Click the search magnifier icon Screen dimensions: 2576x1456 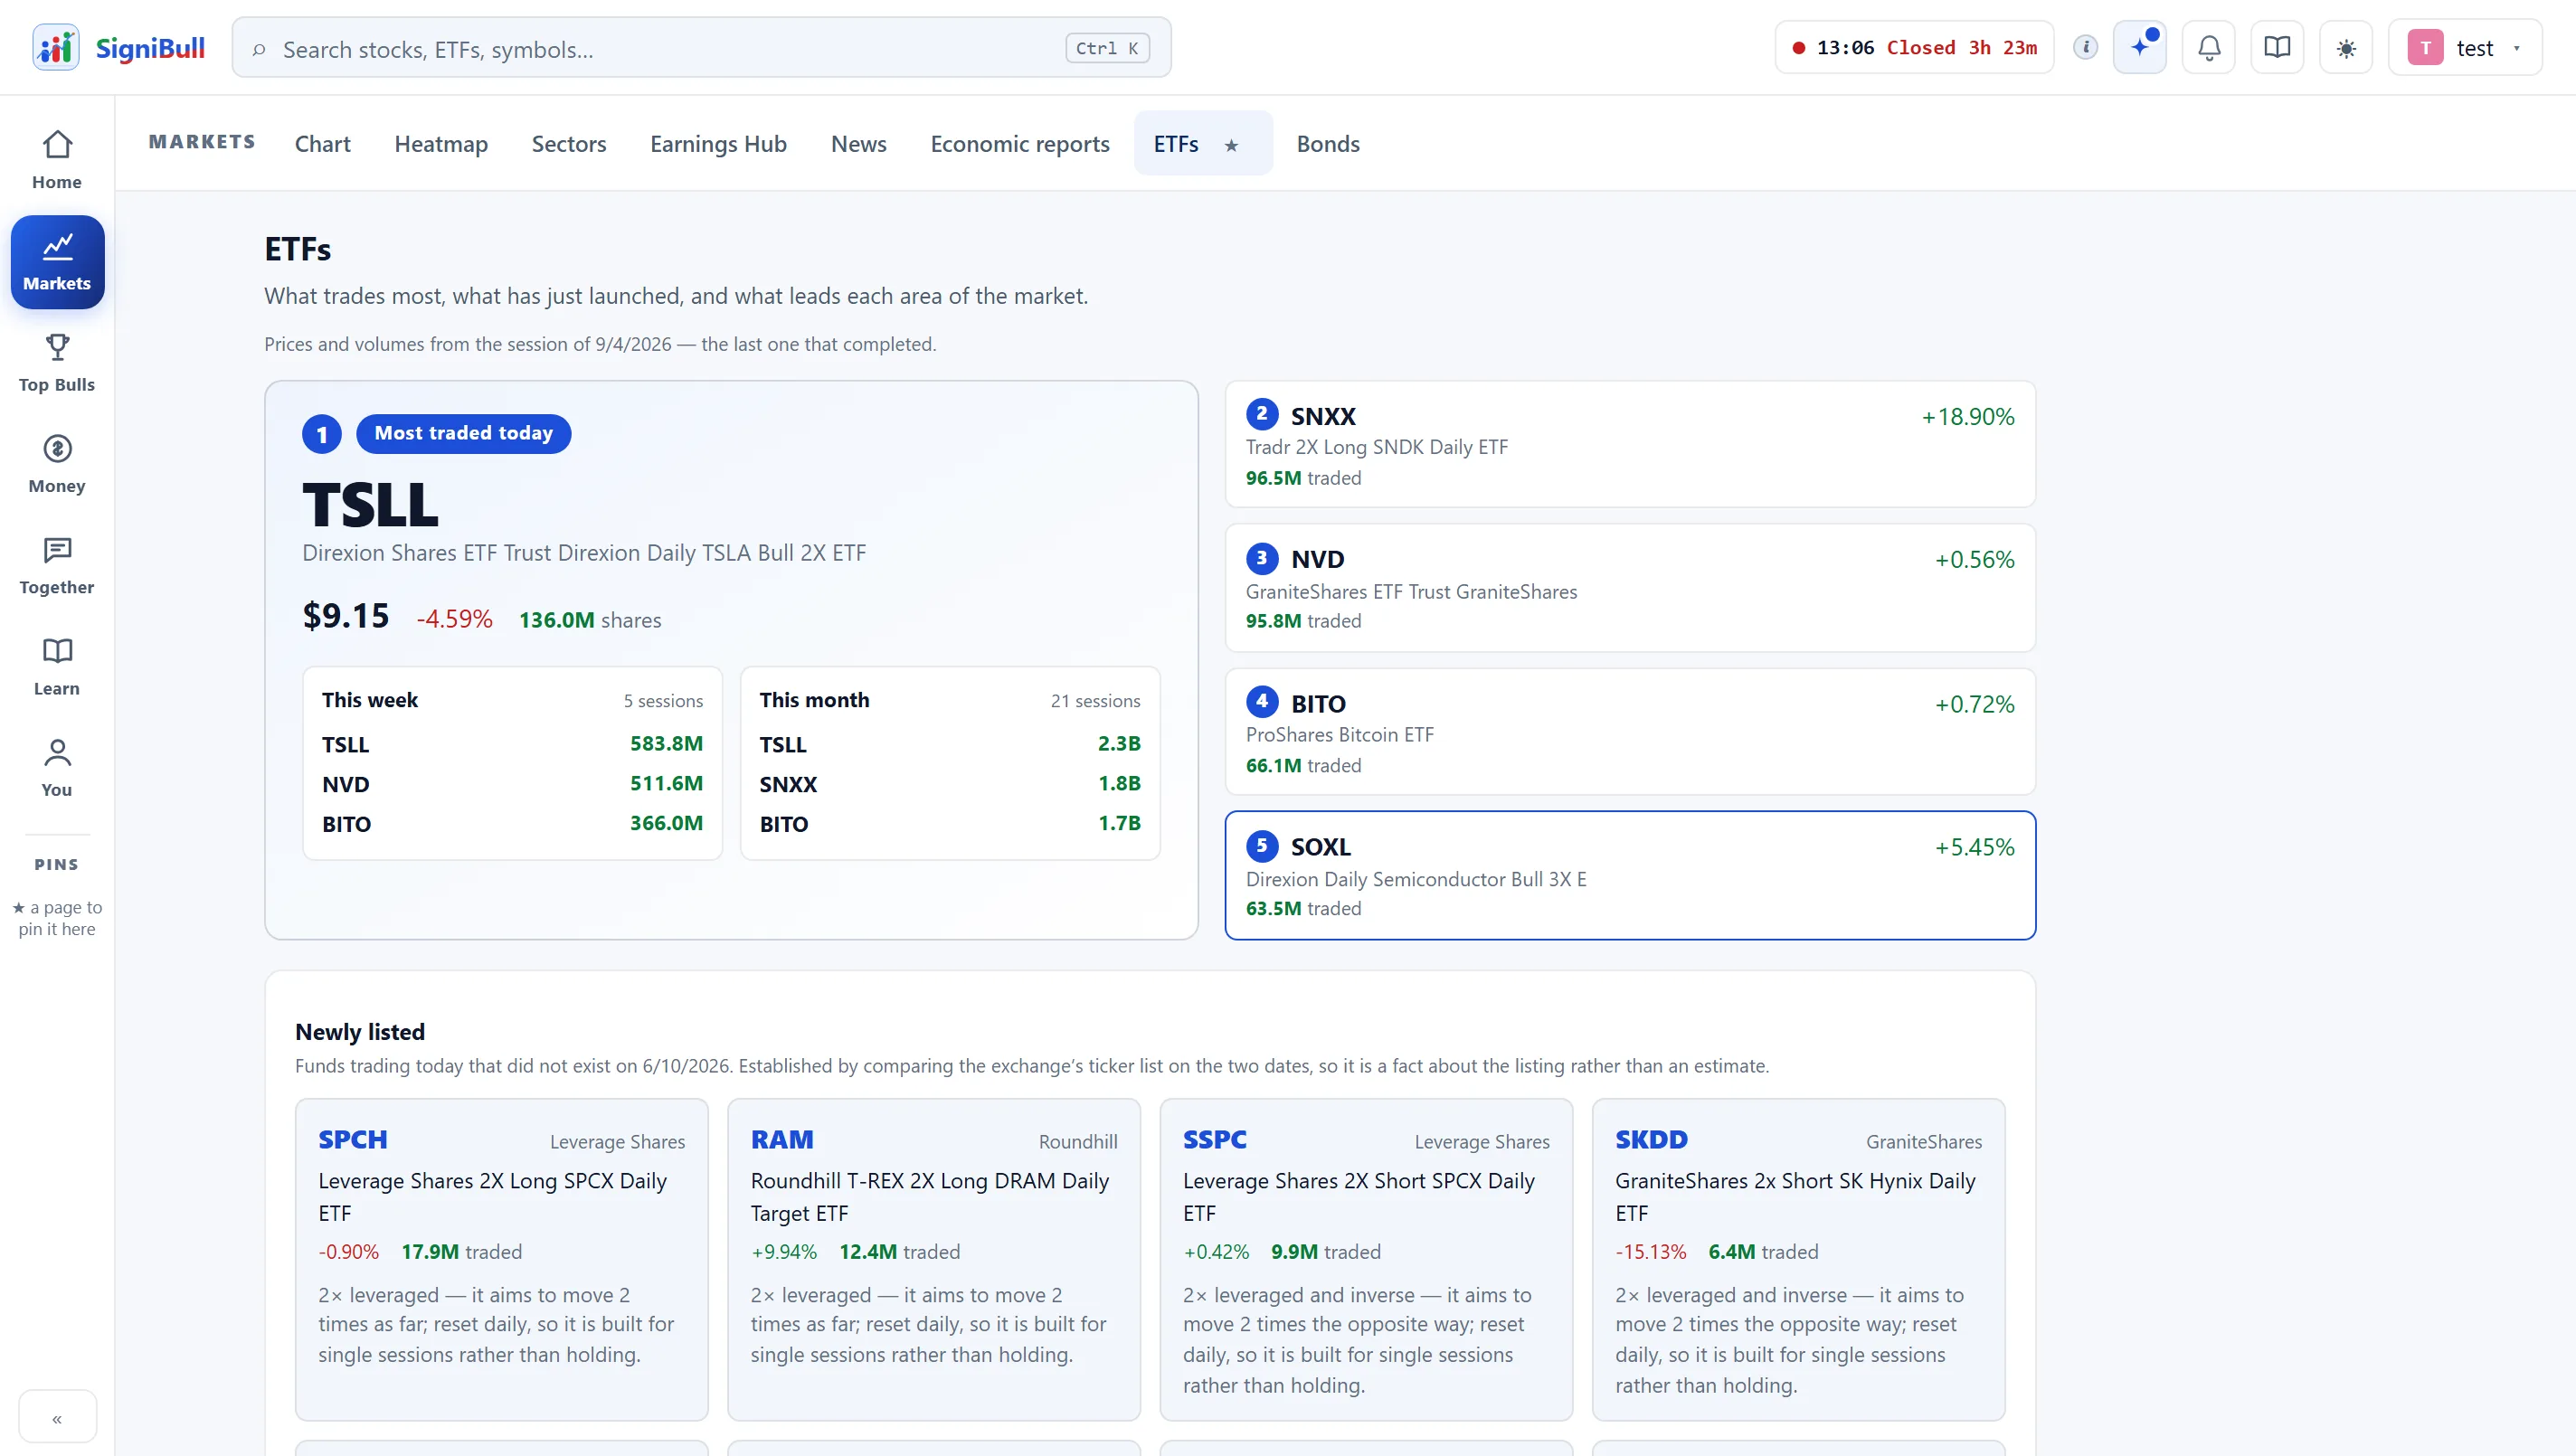coord(259,49)
